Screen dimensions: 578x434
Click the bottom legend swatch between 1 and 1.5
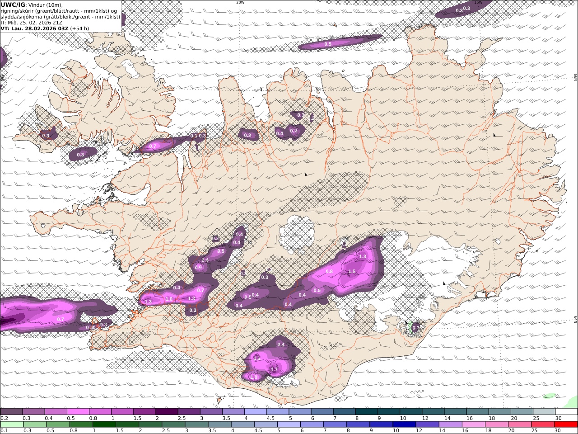[x=104, y=424]
